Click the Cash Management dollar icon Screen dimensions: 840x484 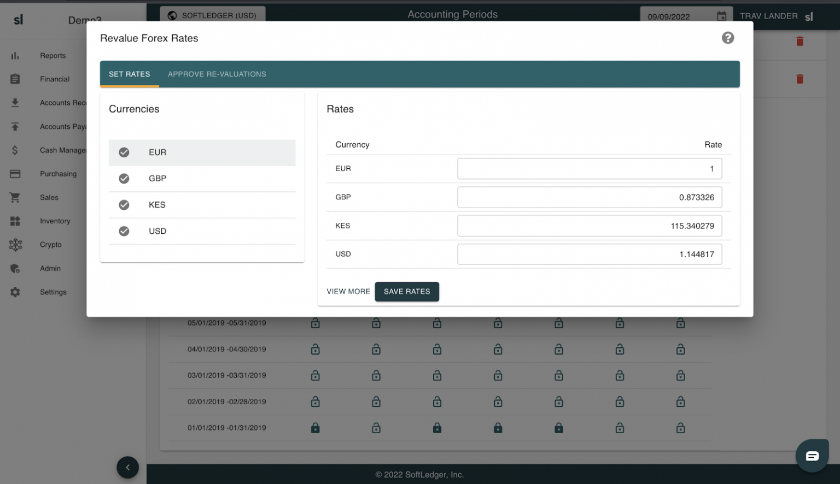click(15, 150)
